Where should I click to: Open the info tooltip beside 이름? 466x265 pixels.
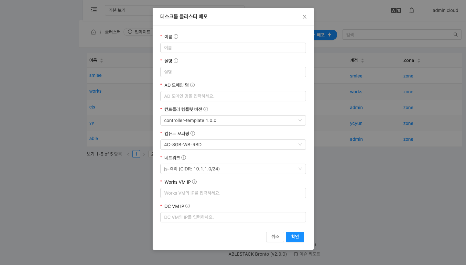tap(176, 36)
